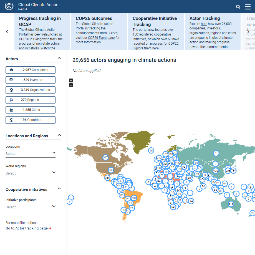The height and width of the screenshot is (255, 255).
Task: Click the search magnifier icon in header
Action: (238, 7)
